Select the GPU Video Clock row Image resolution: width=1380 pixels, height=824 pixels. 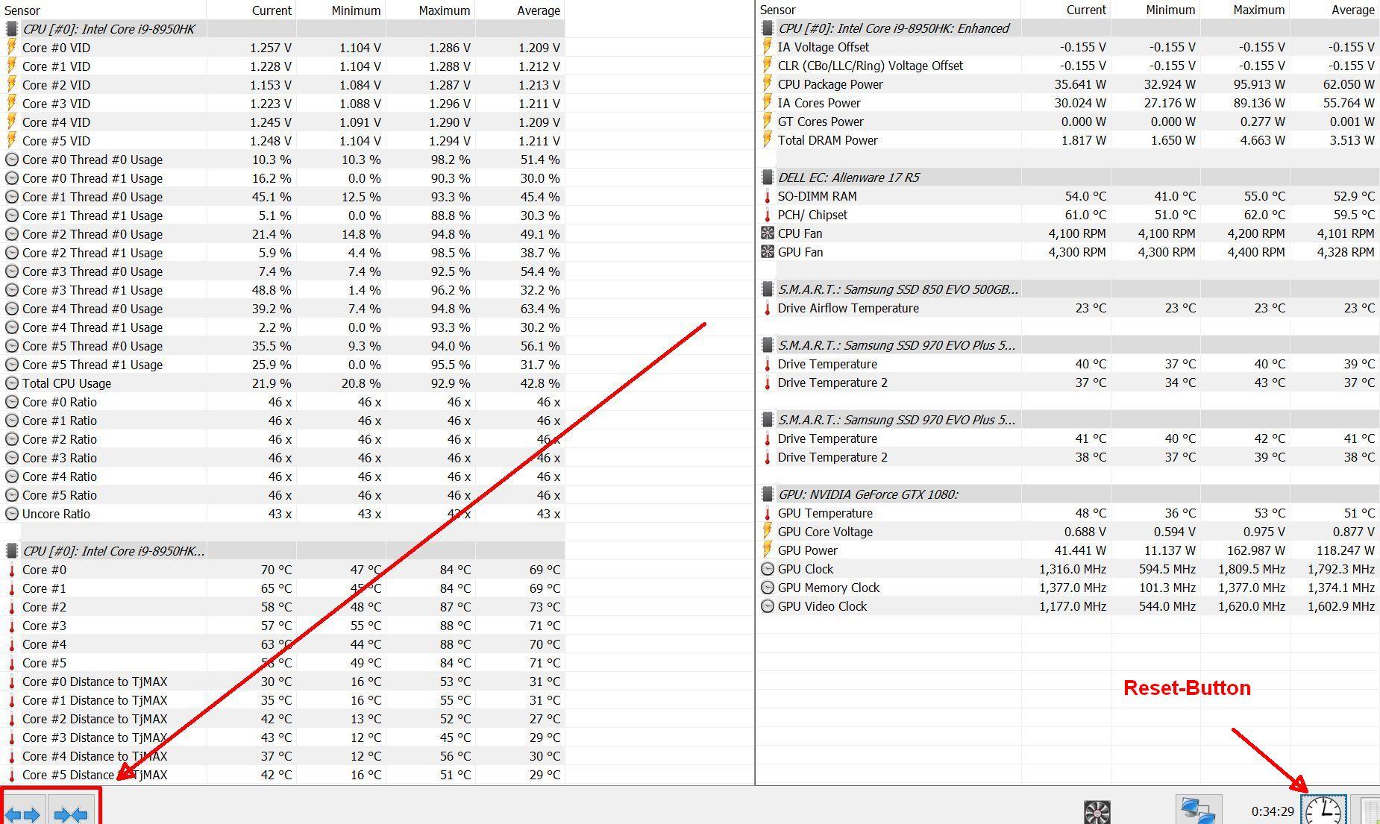[x=1068, y=606]
